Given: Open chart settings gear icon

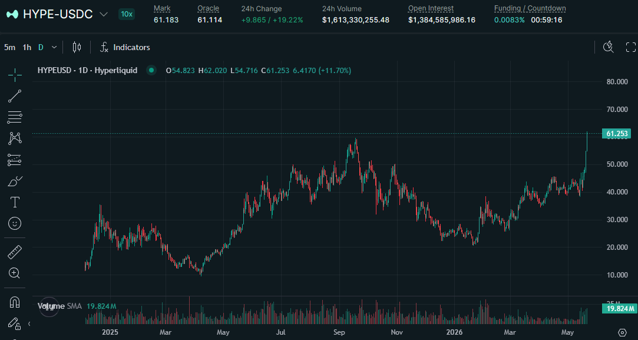Looking at the screenshot, I should tap(622, 332).
